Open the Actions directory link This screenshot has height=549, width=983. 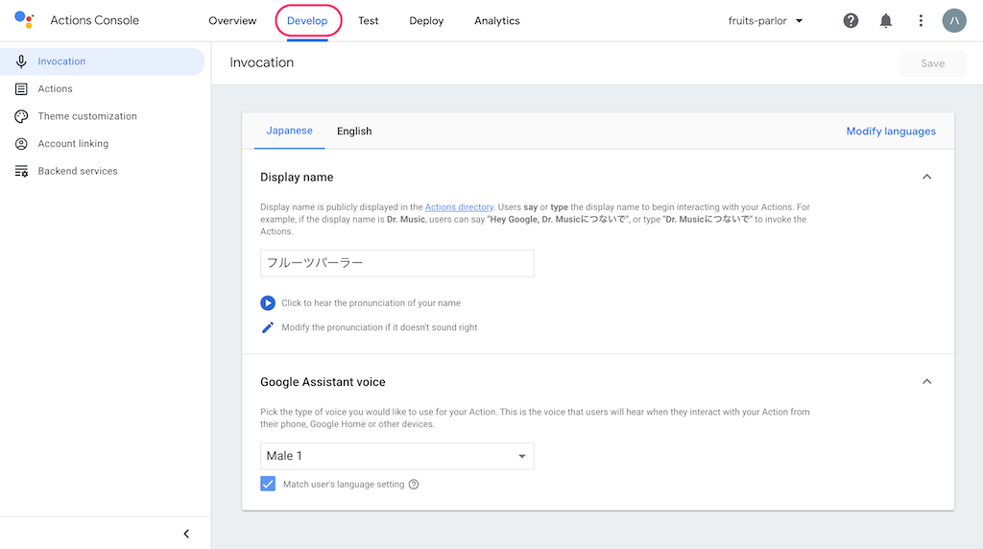click(459, 206)
